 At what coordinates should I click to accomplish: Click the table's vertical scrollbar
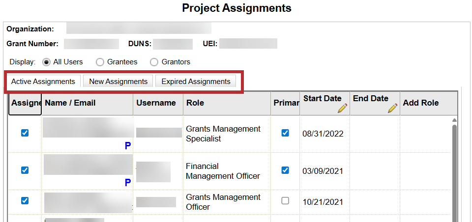pos(454,167)
